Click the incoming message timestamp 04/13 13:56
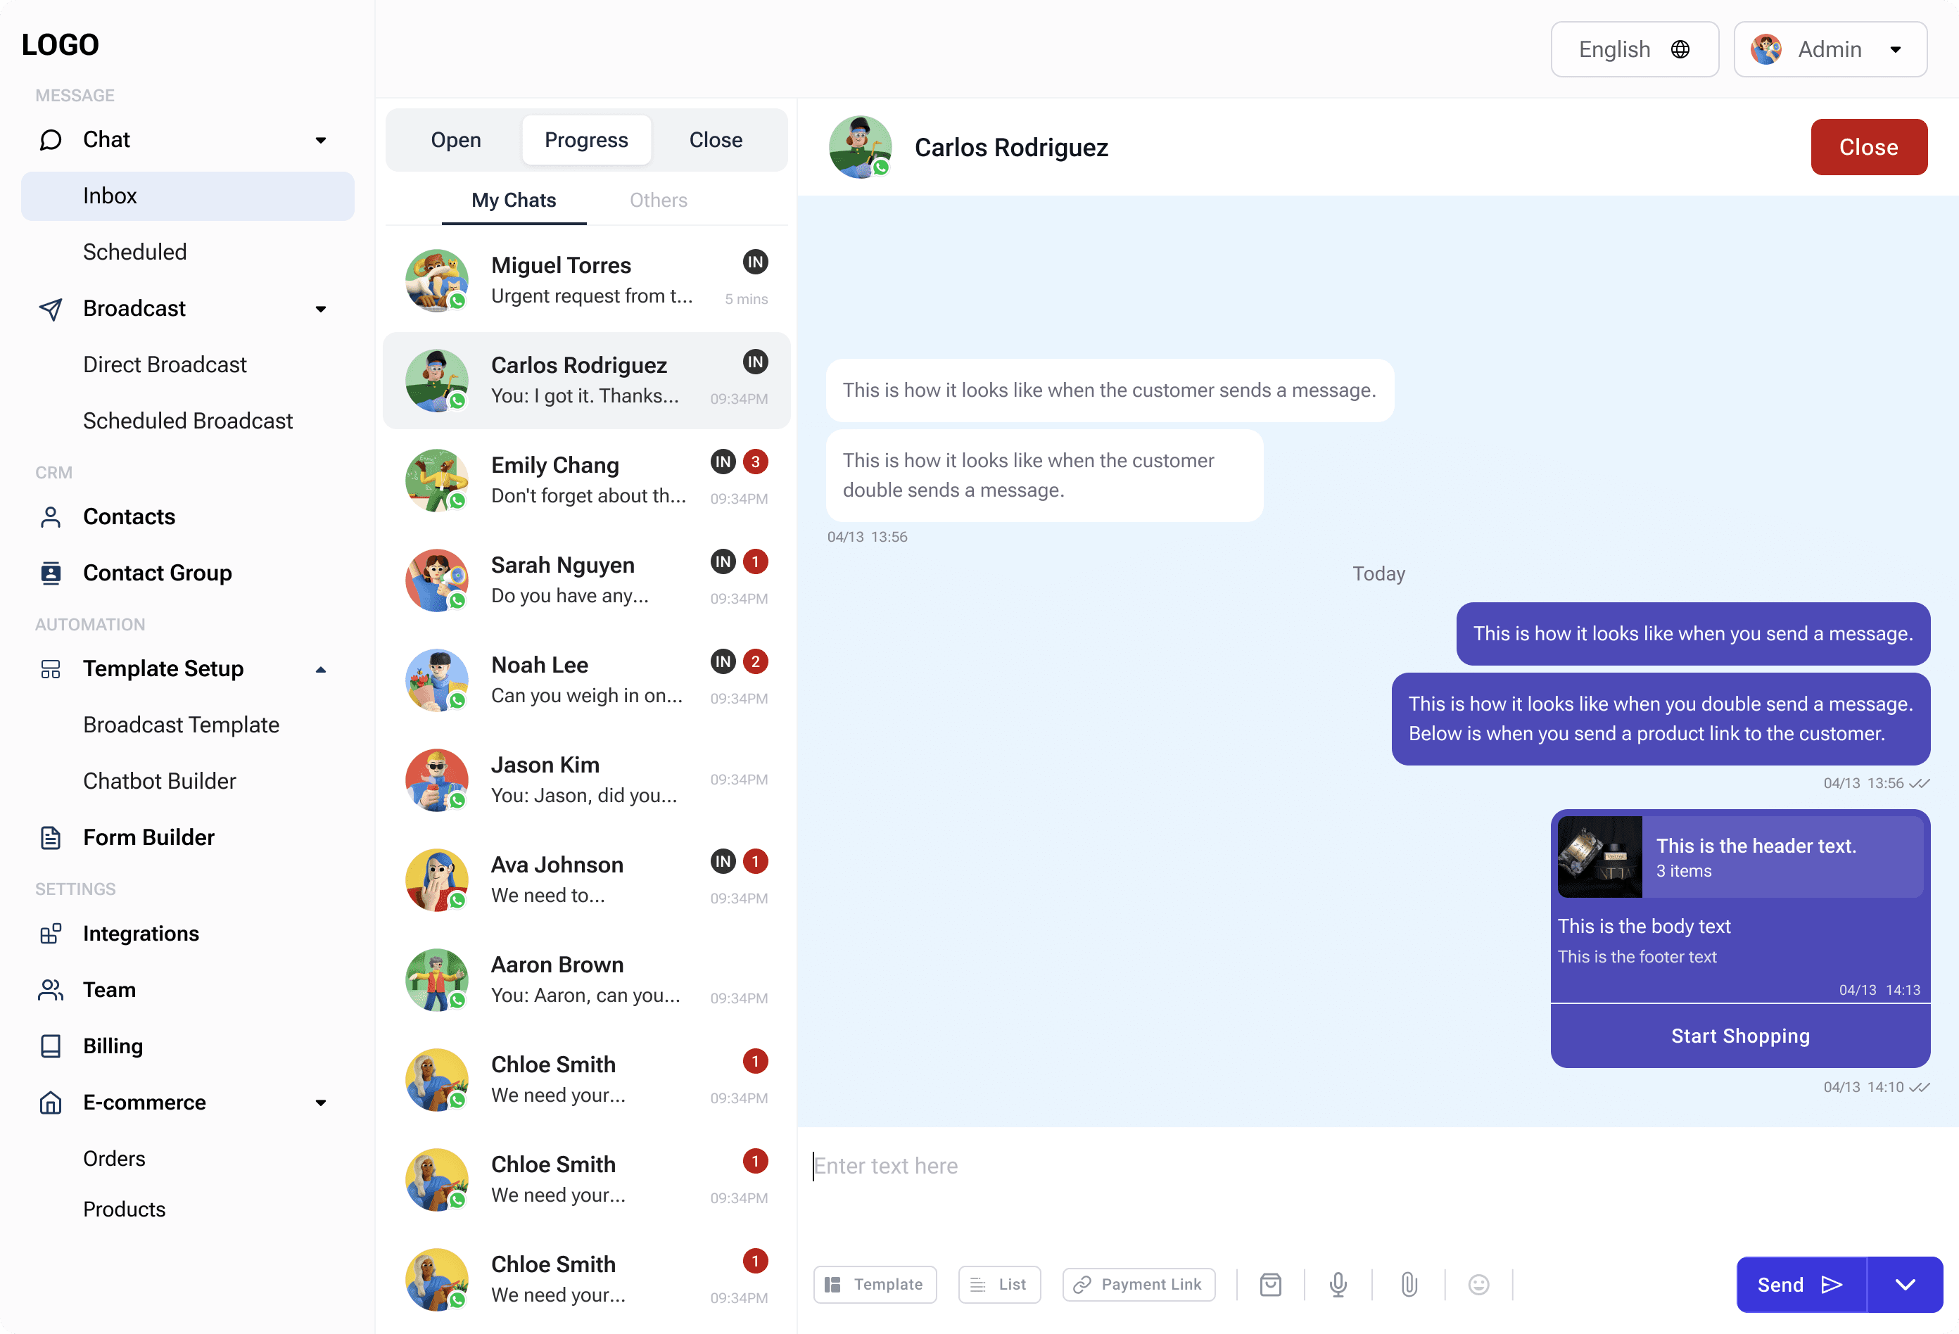 [866, 537]
